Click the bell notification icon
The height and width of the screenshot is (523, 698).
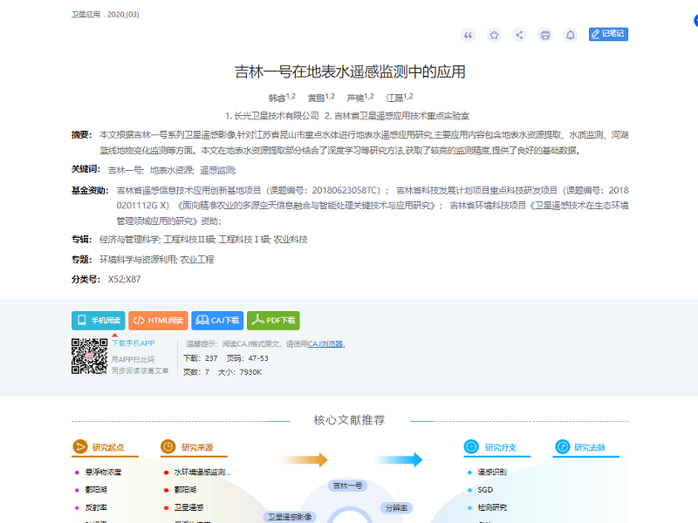tap(571, 35)
